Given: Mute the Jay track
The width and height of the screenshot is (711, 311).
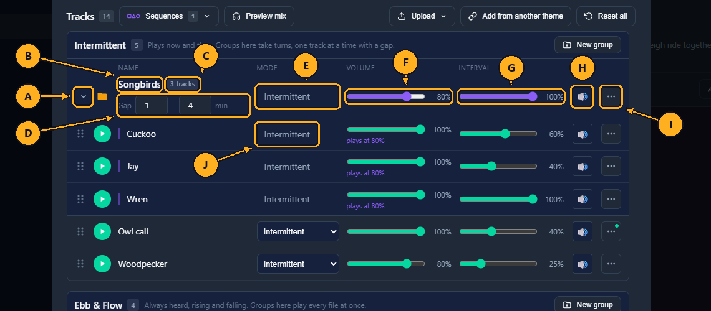Looking at the screenshot, I should [583, 166].
